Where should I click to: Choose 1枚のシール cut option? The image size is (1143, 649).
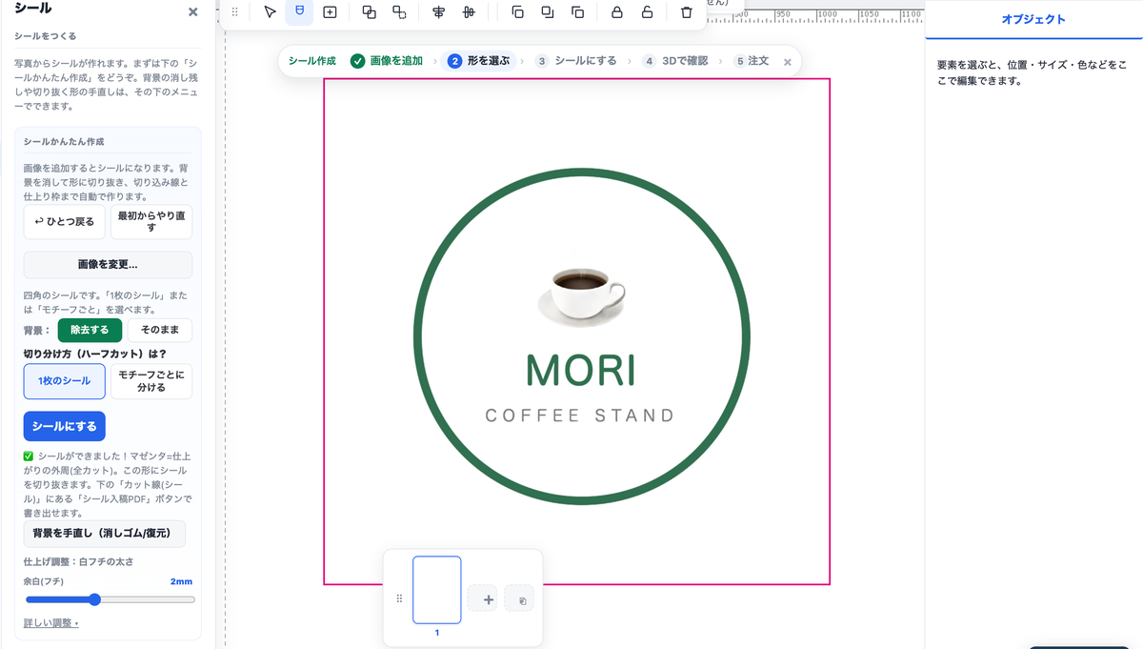(x=65, y=381)
